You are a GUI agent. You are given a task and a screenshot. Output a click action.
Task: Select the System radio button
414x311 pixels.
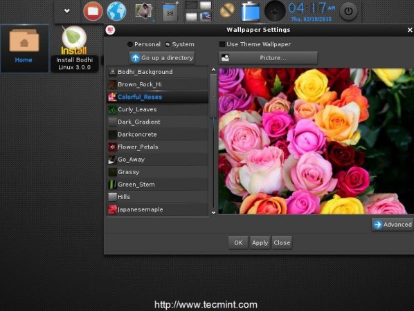tap(179, 44)
